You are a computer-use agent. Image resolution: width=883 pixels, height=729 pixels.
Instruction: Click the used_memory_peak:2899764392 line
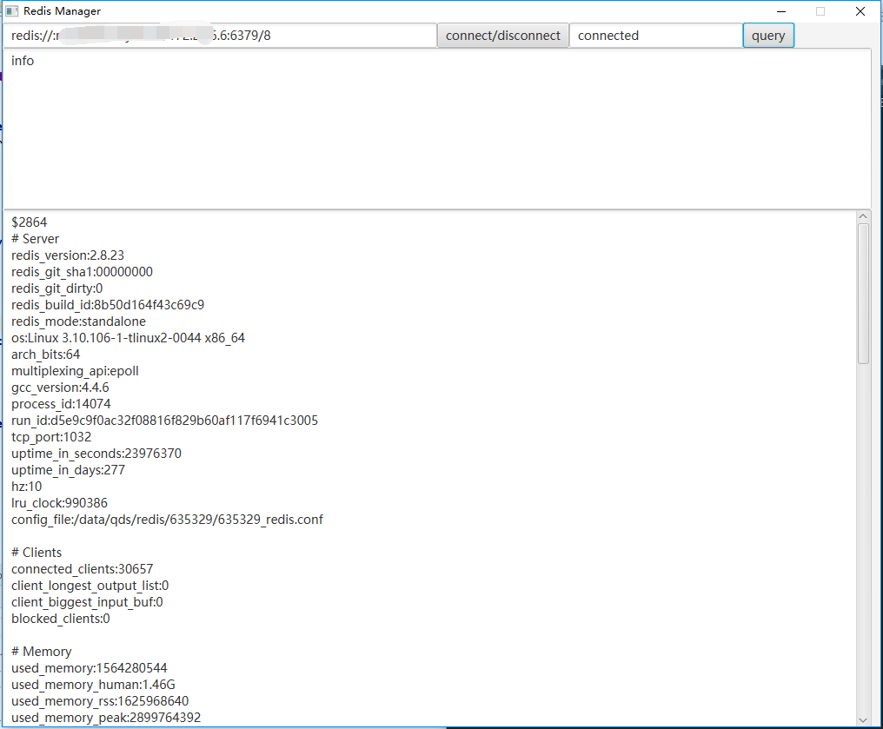pos(106,718)
